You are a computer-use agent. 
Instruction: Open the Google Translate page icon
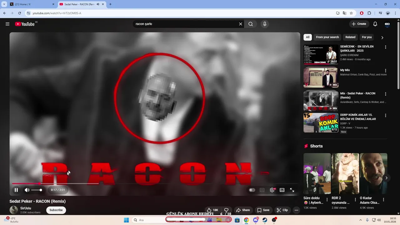(x=344, y=13)
